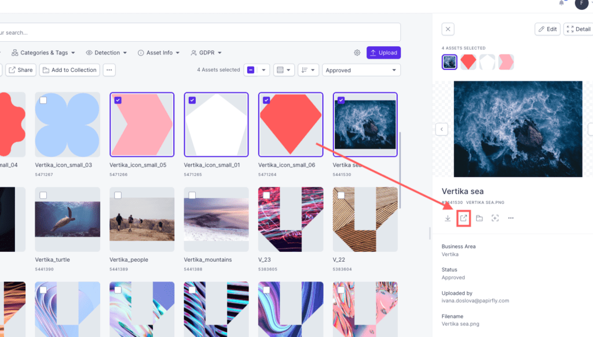Image resolution: width=593 pixels, height=337 pixels.
Task: Click the focus frame icon in detail panel
Action: [495, 218]
